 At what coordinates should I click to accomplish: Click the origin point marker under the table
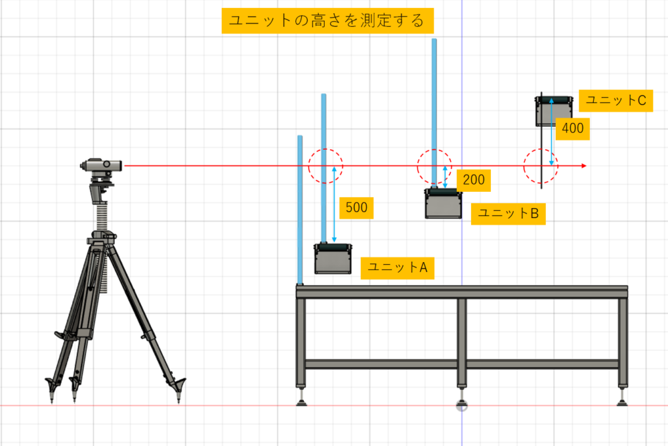click(461, 406)
